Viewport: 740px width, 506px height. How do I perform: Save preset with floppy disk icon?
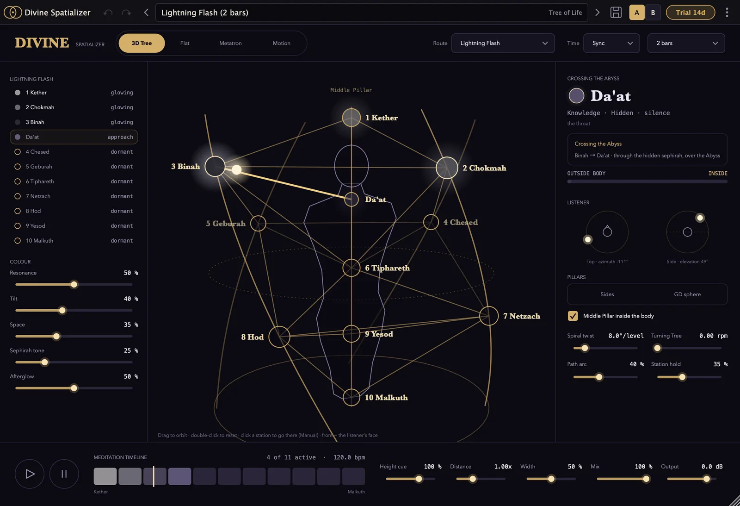point(616,12)
